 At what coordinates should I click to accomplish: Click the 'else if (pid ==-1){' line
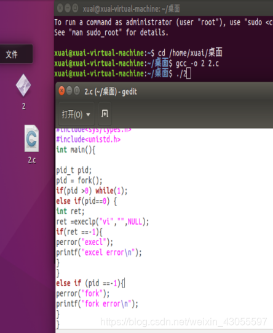91,283
